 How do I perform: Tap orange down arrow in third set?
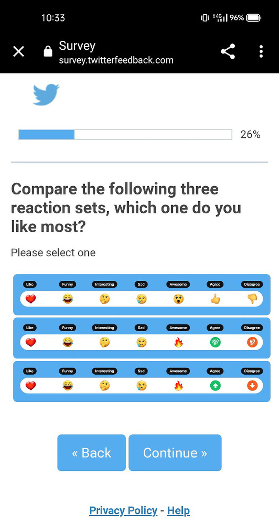pos(252,386)
